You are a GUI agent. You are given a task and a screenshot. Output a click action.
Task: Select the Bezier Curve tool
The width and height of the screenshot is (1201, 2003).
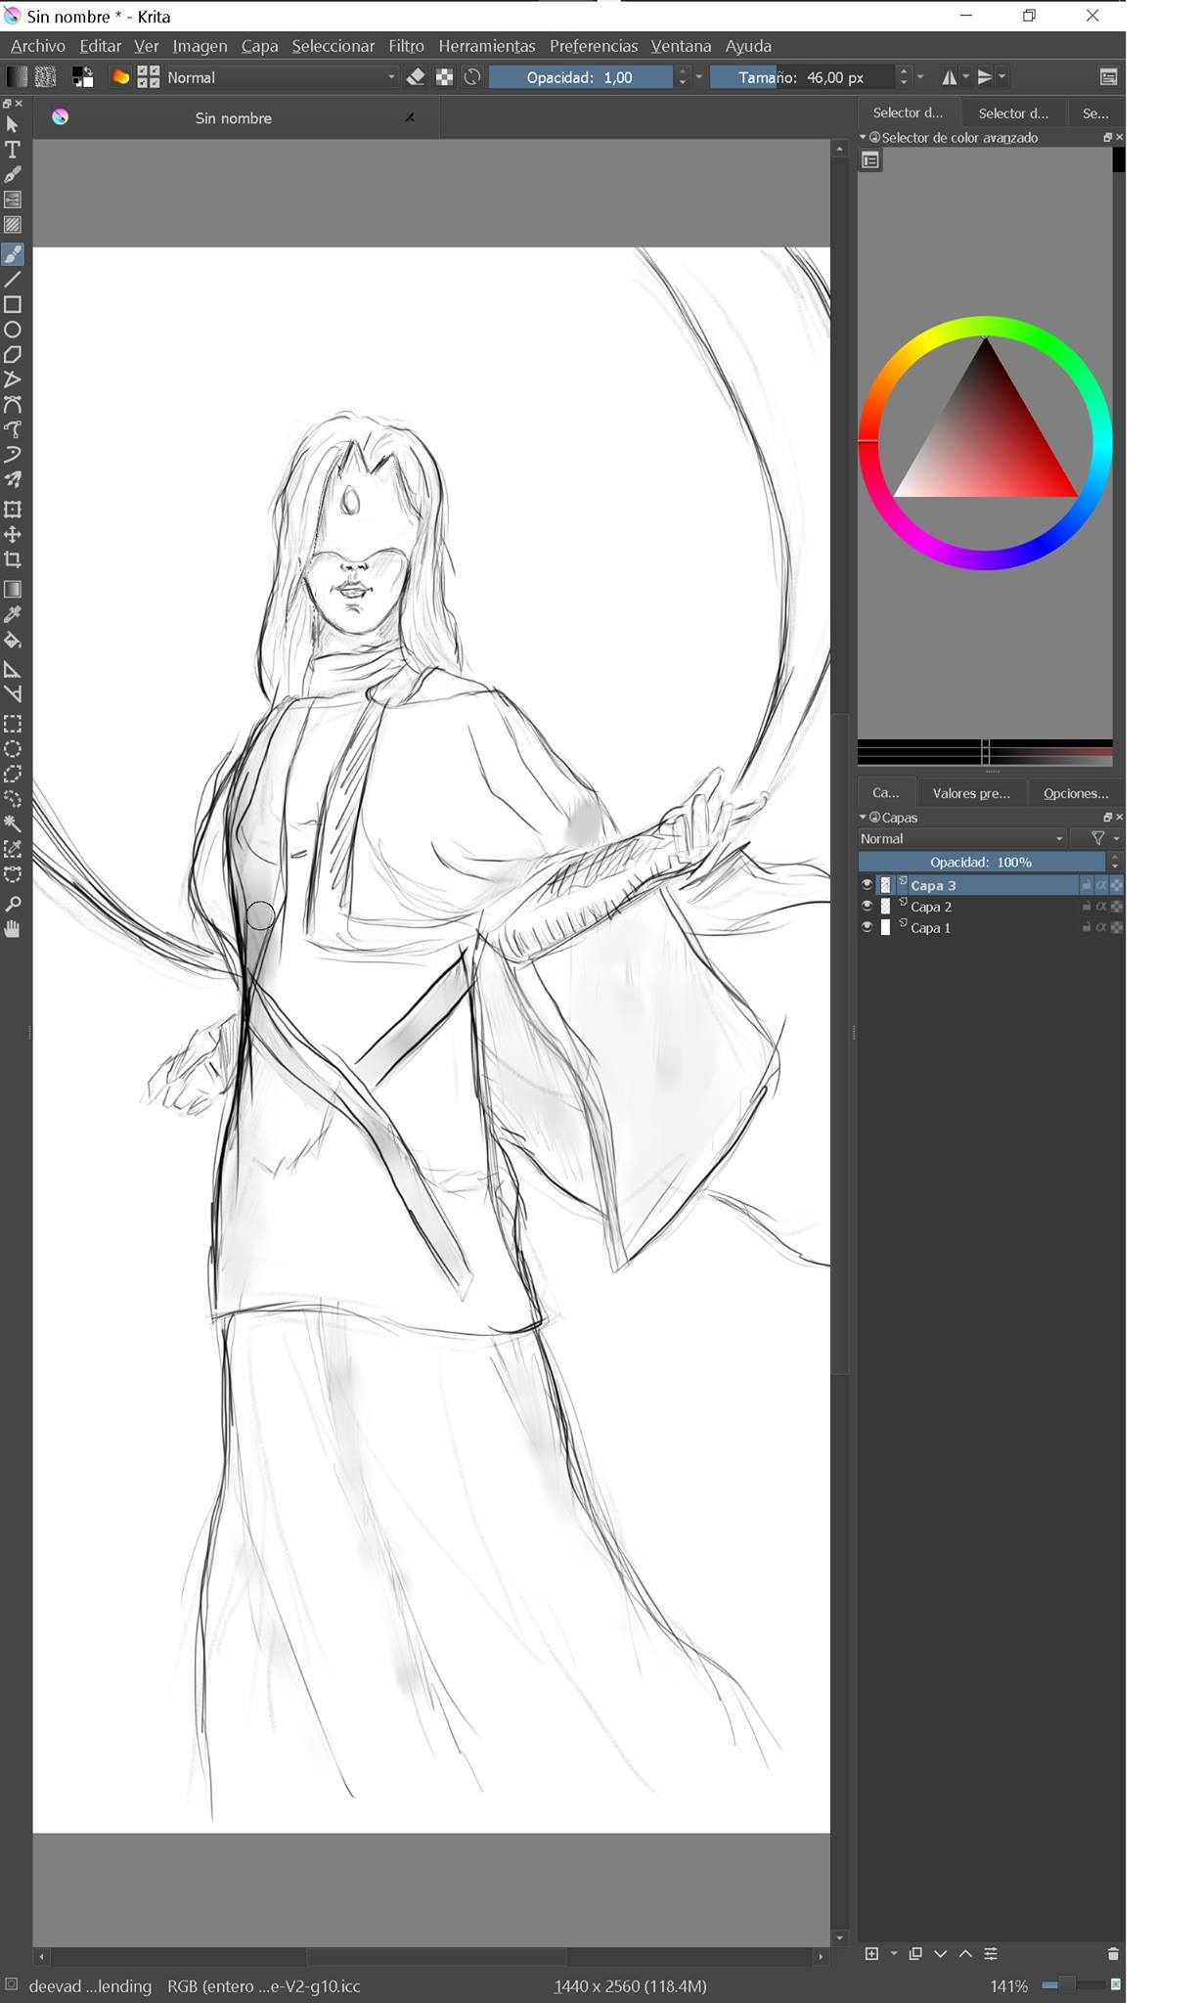(x=13, y=405)
